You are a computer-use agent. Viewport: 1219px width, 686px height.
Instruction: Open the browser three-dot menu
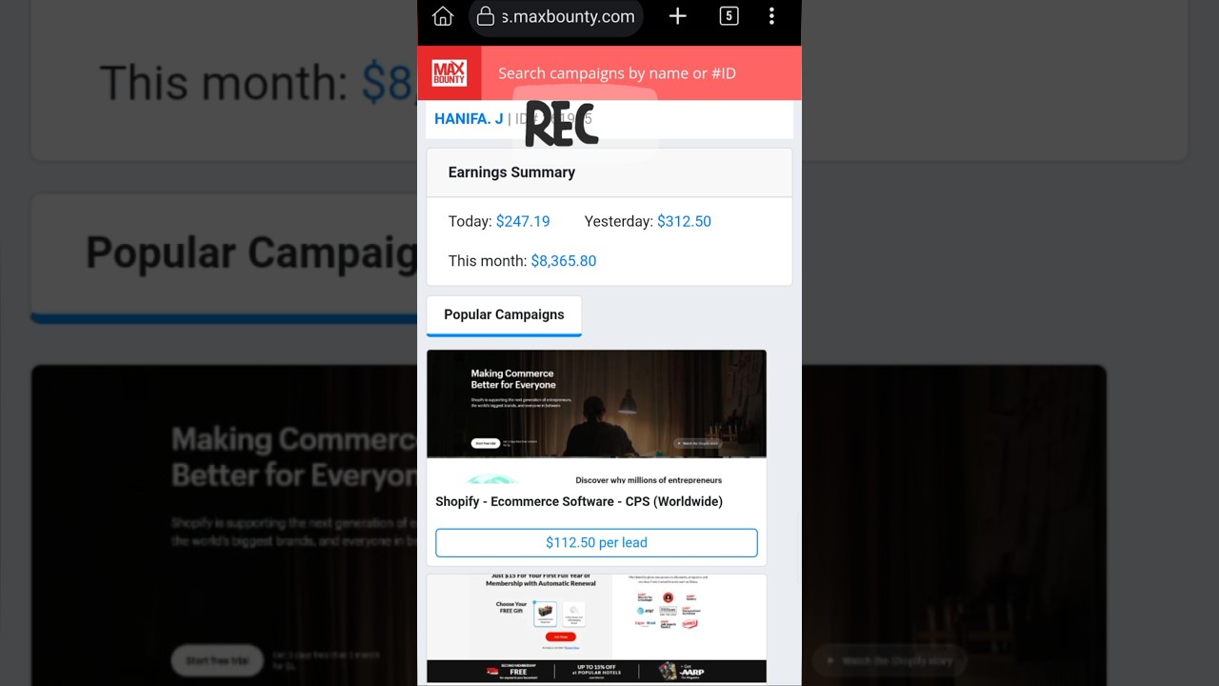click(x=771, y=16)
